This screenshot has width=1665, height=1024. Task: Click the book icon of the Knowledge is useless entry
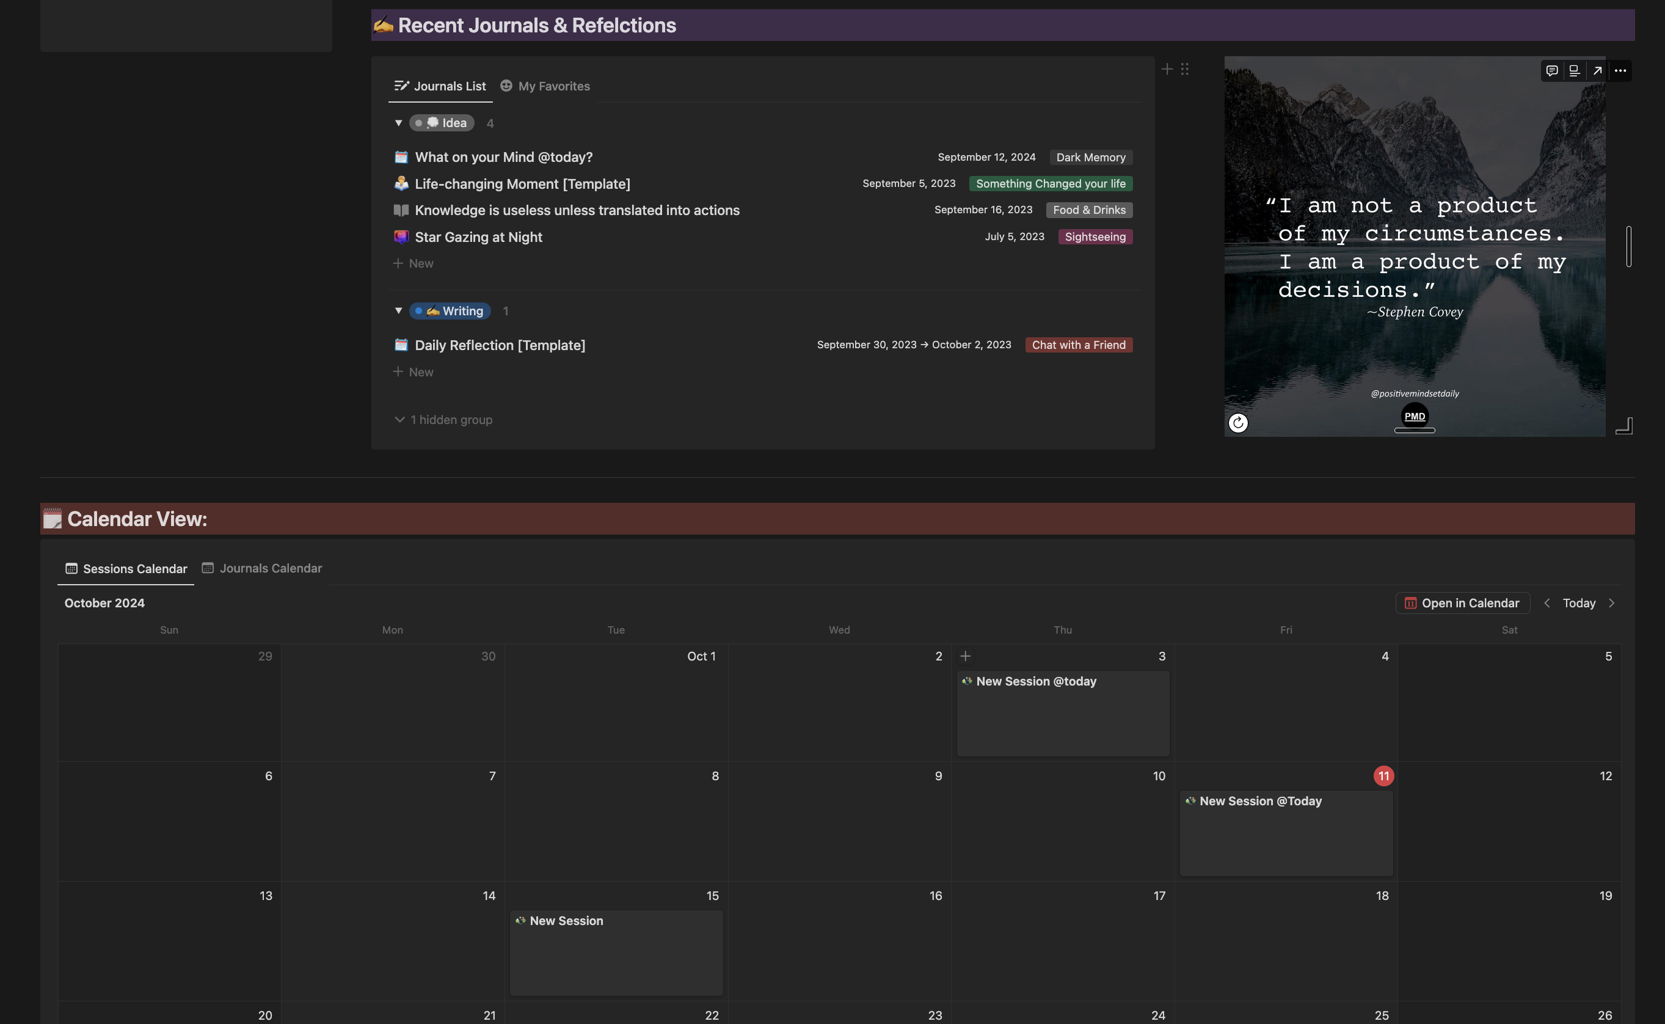coord(401,210)
